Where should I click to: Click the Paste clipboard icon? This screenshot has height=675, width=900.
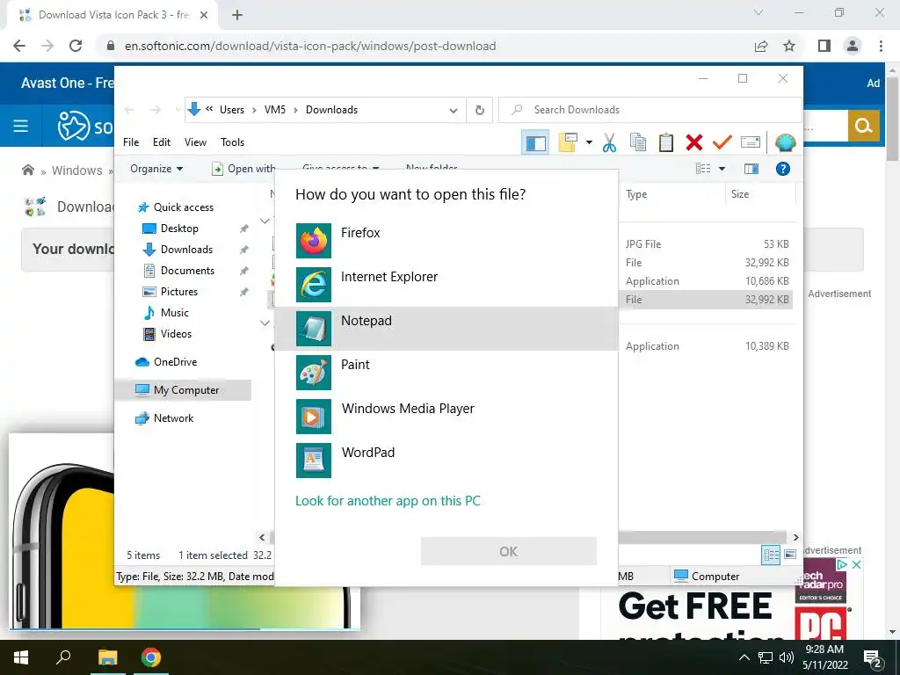(x=666, y=142)
